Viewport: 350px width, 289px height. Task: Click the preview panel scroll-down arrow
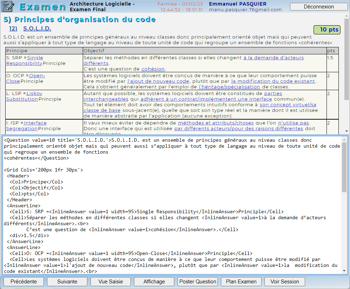coord(347,130)
